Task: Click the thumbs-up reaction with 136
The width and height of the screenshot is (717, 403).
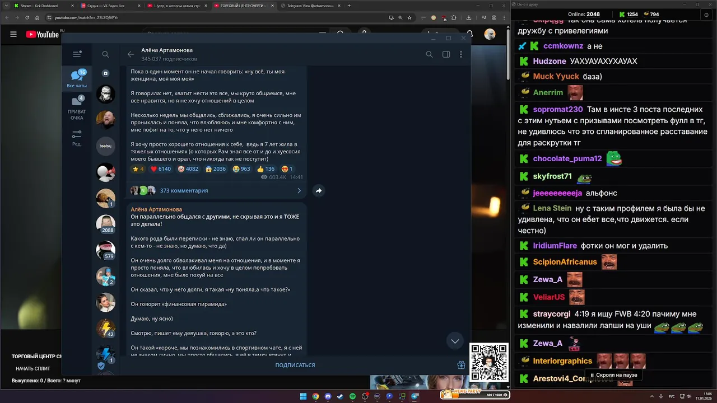Action: (266, 168)
